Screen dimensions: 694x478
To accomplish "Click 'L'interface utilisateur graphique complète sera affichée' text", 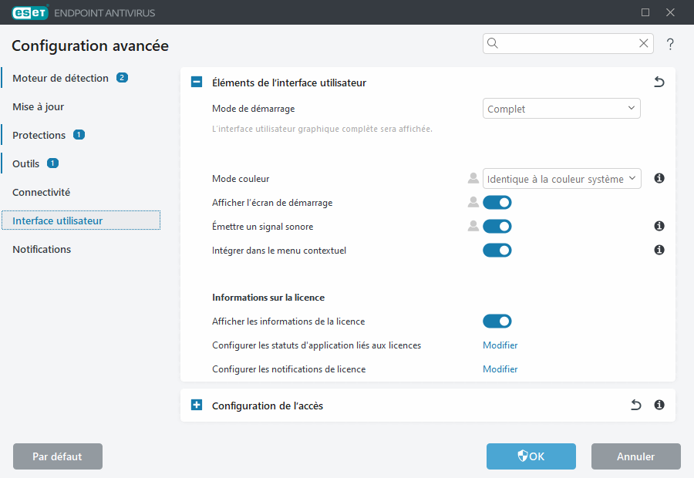I will pyautogui.click(x=322, y=129).
